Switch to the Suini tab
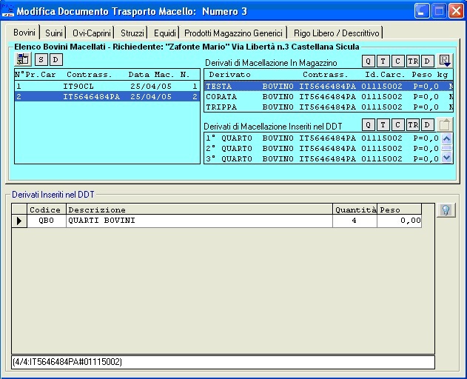Viewport: 467px width, 379px height. (x=54, y=33)
